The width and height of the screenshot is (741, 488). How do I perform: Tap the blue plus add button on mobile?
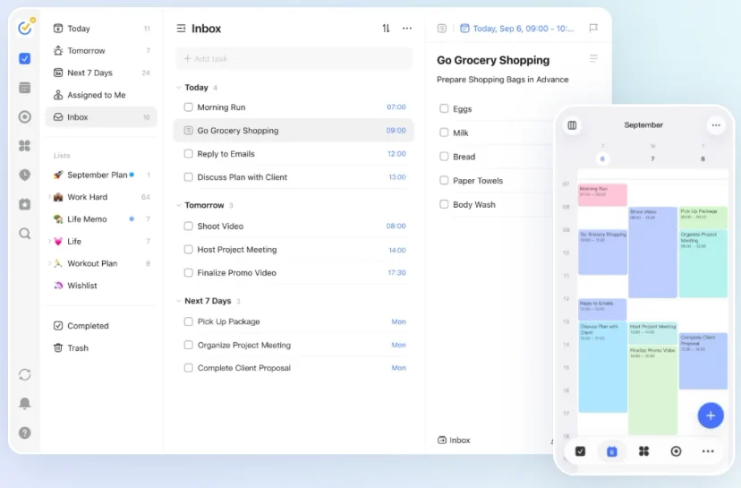pyautogui.click(x=711, y=415)
